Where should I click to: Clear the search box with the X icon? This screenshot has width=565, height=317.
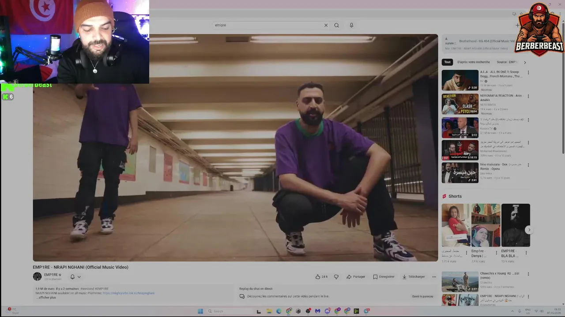[x=326, y=25]
